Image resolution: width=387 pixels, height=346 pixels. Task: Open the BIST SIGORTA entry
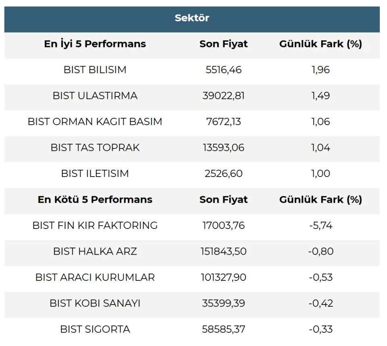(x=95, y=329)
